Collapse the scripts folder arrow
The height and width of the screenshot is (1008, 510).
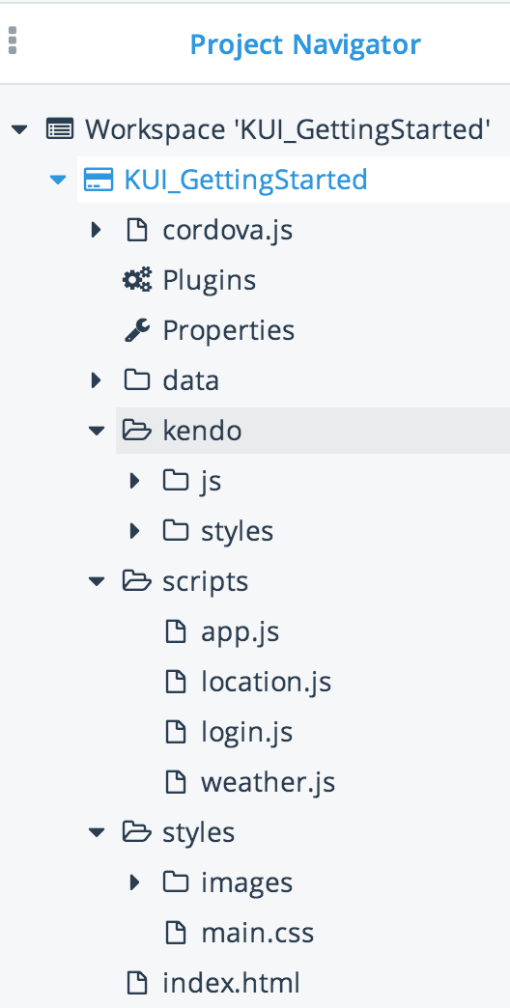pyautogui.click(x=97, y=581)
